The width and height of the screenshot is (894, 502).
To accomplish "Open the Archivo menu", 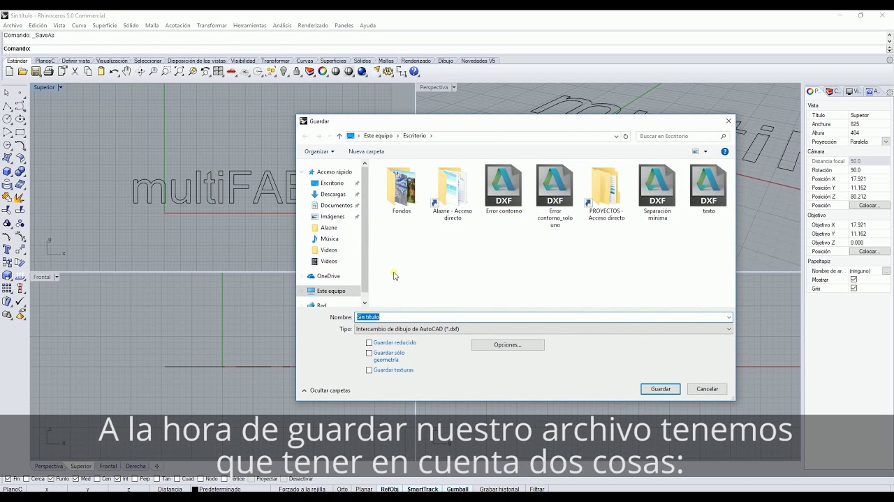I will point(13,25).
